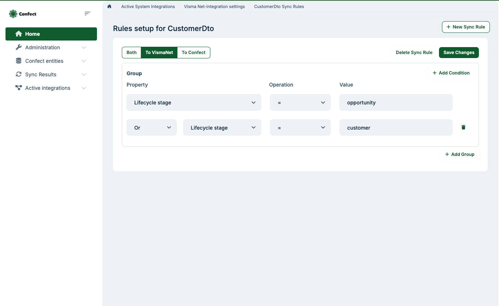This screenshot has width=499, height=306.
Task: Click the home icon in breadcrumb
Action: pyautogui.click(x=109, y=7)
